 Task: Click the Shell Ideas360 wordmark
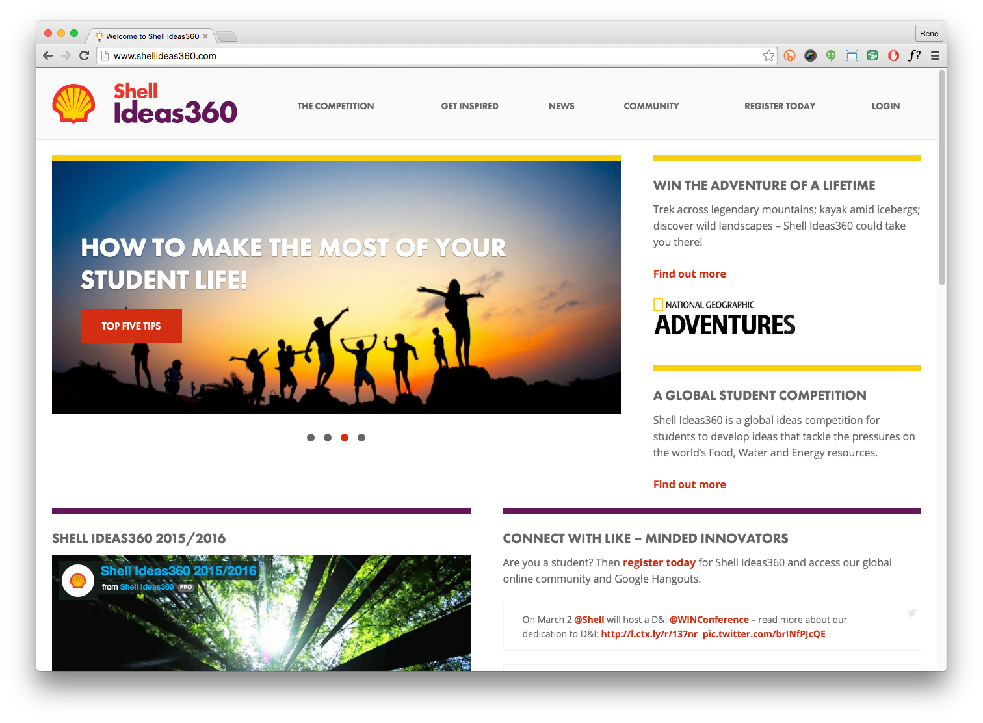(176, 103)
